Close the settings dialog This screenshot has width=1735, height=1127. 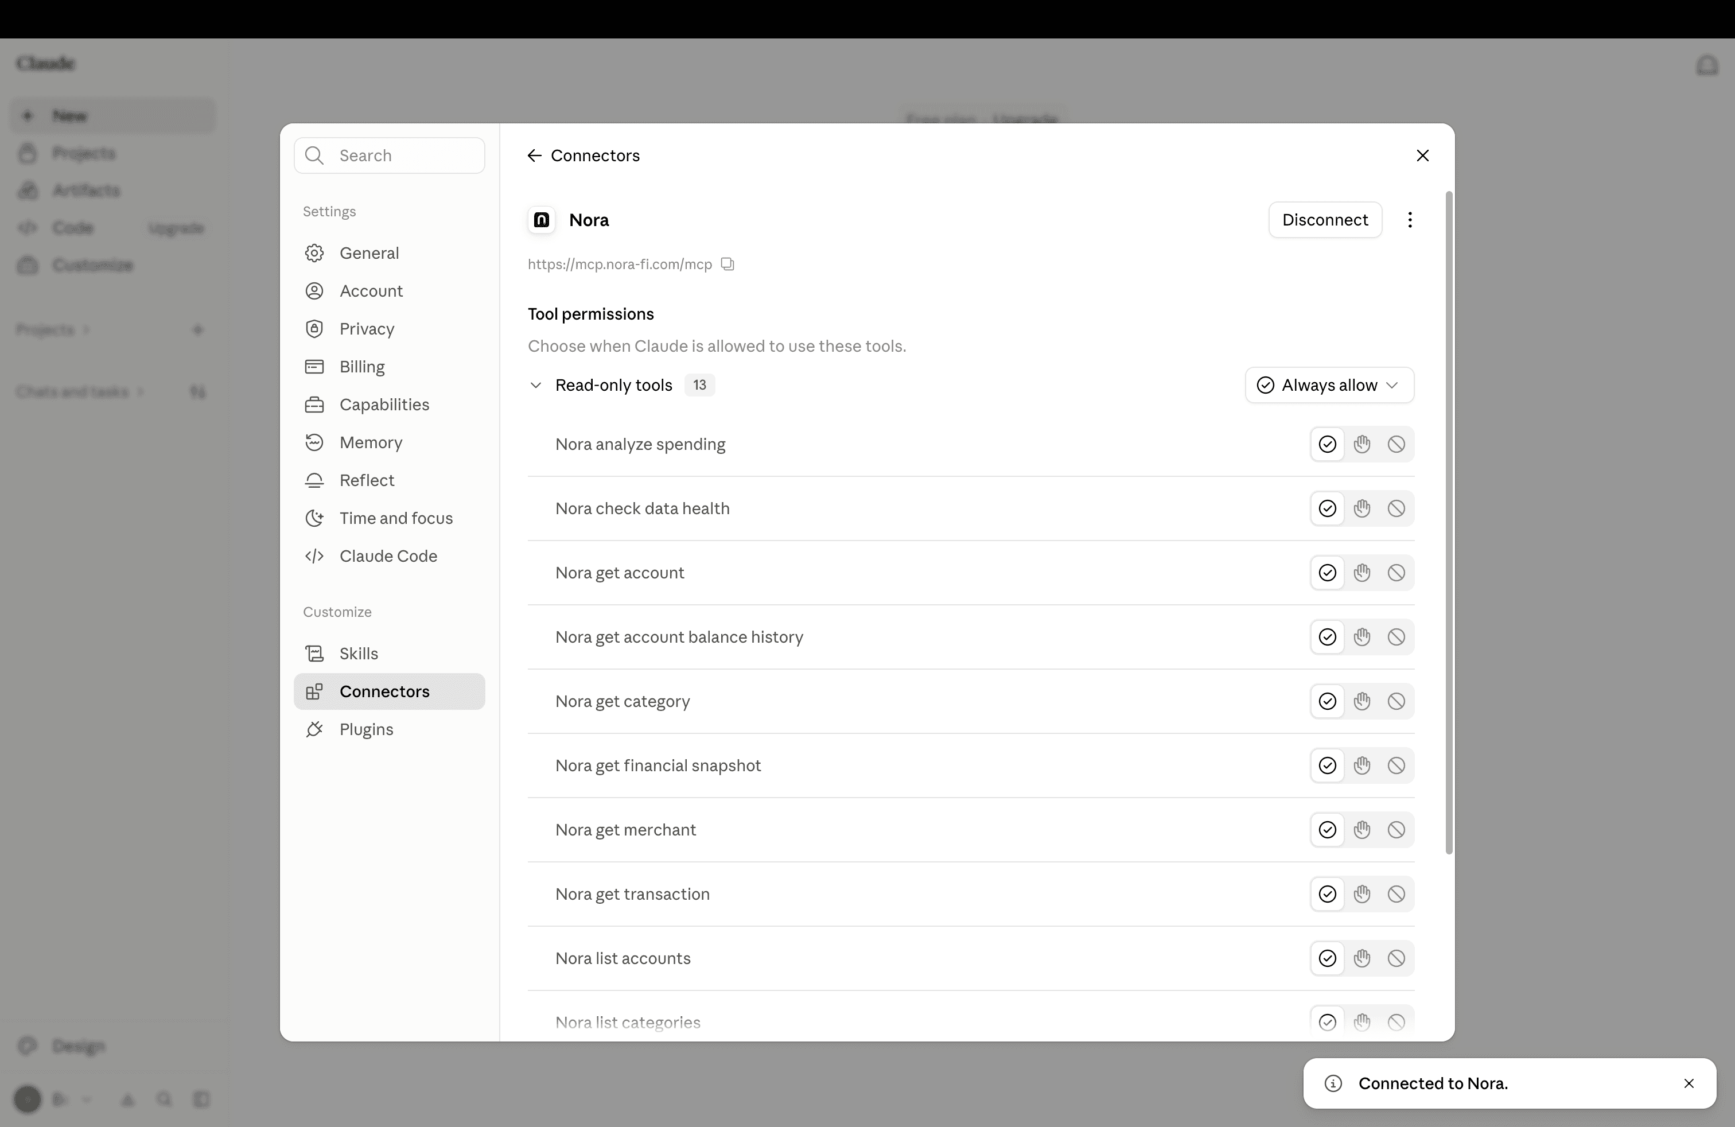(x=1422, y=156)
